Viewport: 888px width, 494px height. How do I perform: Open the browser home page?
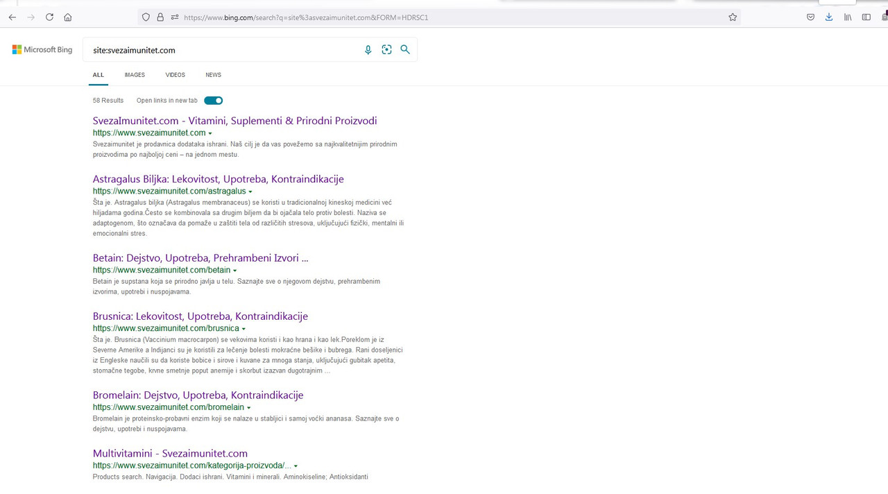68,17
